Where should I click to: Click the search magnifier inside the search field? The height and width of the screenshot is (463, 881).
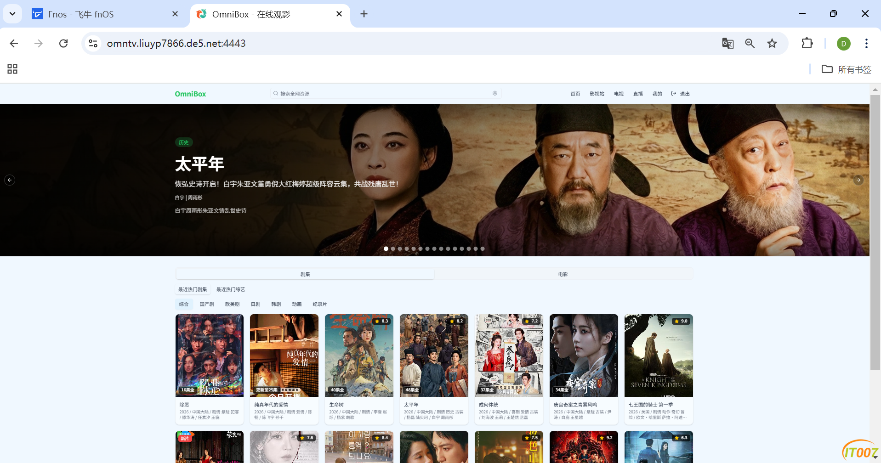coord(276,93)
